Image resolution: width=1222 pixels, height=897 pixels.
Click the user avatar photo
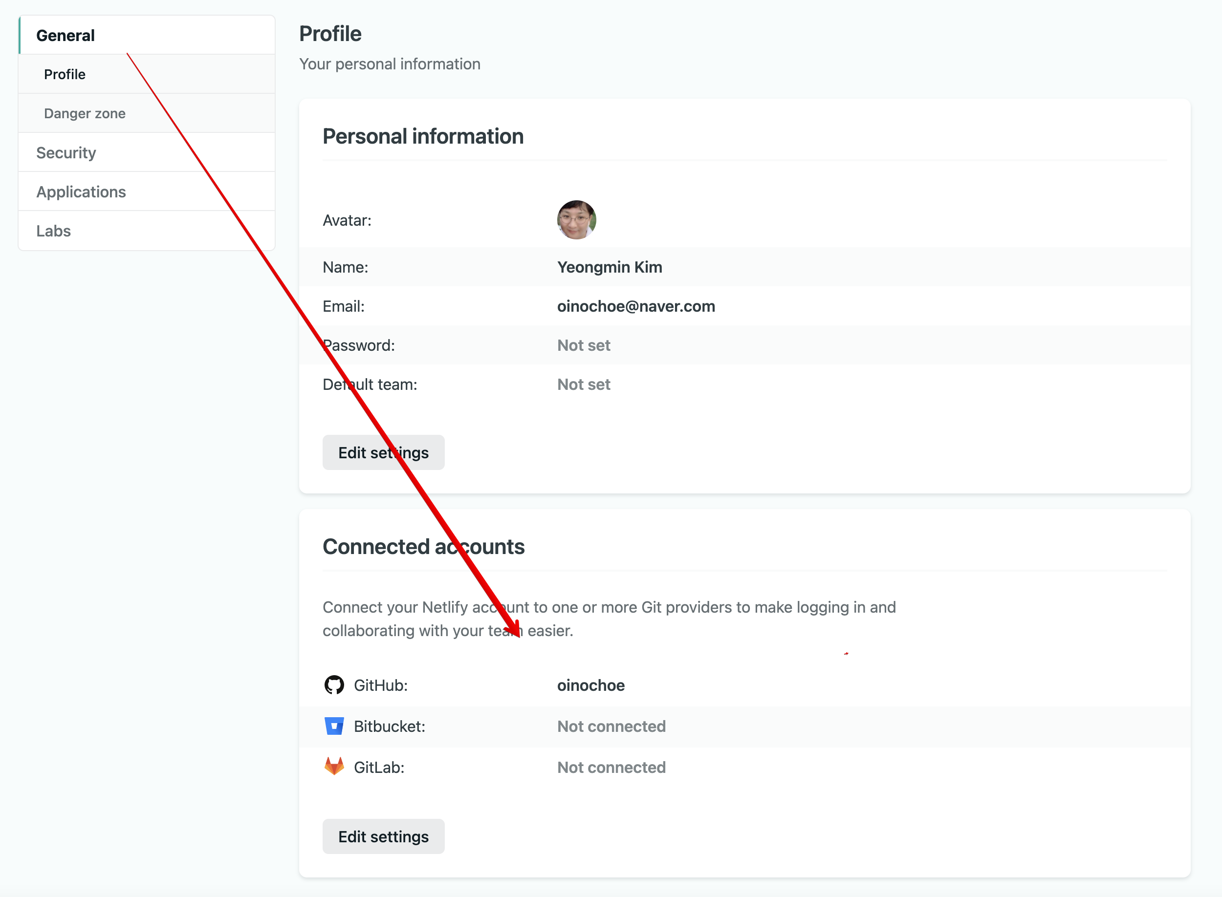point(576,220)
